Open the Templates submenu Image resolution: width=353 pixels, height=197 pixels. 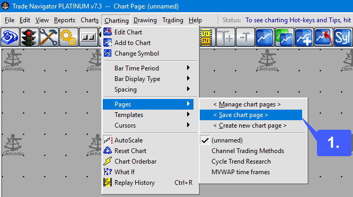pyautogui.click(x=148, y=115)
